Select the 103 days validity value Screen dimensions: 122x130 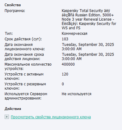click(x=65, y=39)
